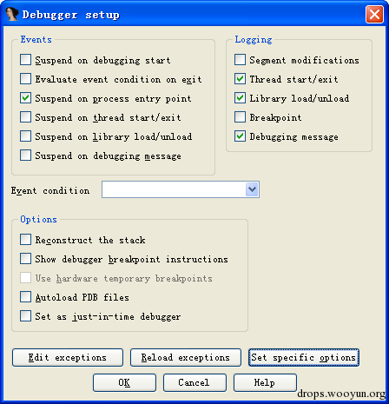
Task: Enable Suspend on thread start/exit
Action: click(25, 117)
